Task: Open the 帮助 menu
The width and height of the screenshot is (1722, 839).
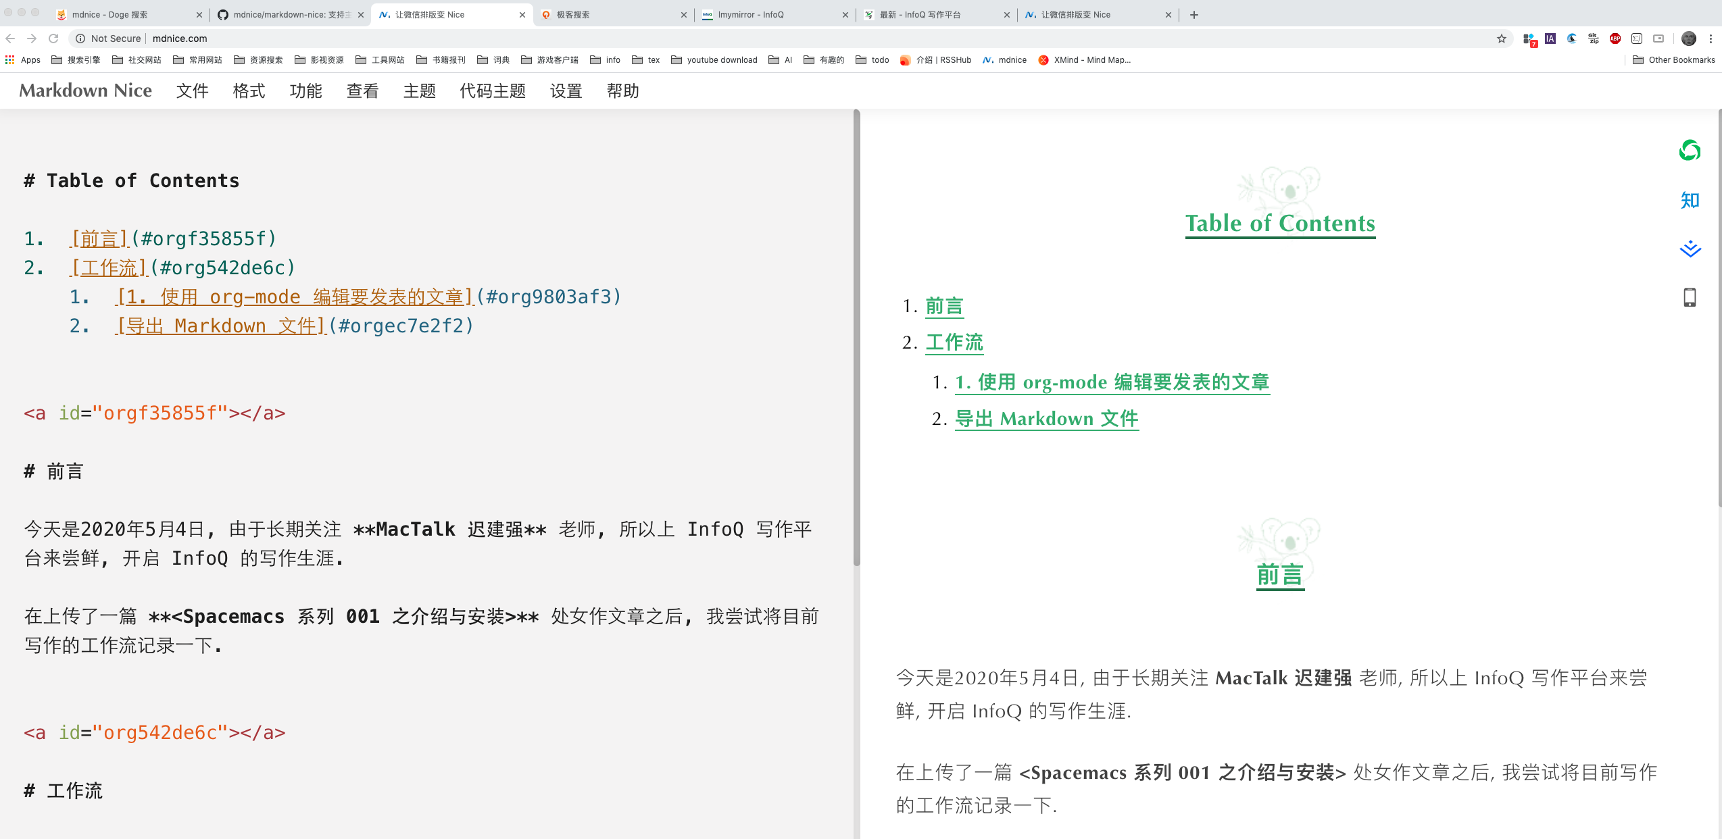Action: click(x=623, y=91)
